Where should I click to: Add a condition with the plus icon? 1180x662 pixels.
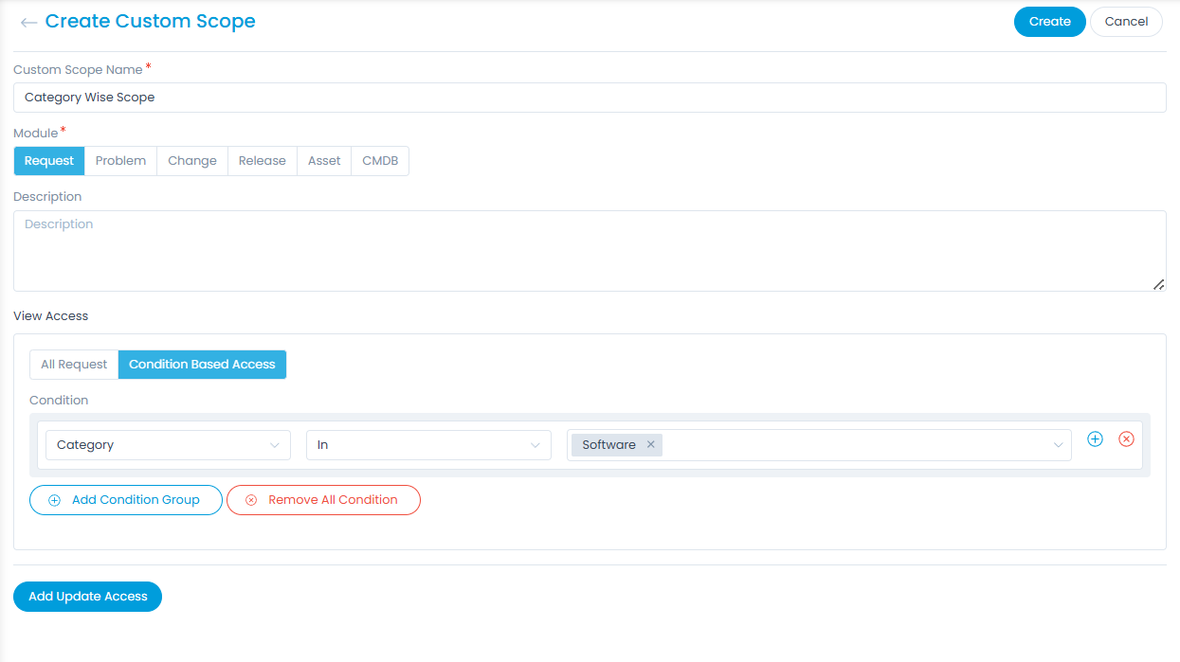tap(1095, 439)
